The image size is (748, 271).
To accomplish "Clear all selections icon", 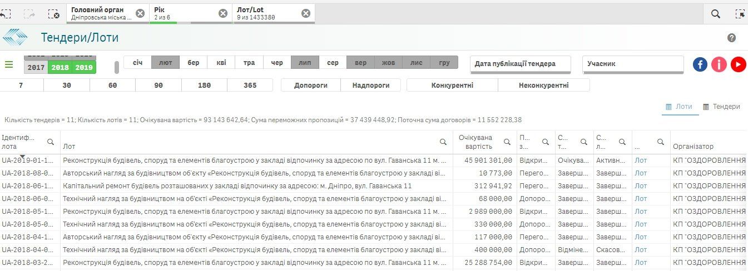I will pyautogui.click(x=53, y=14).
